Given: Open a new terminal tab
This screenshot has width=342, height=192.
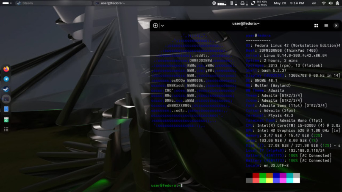Looking at the screenshot, I should click(x=155, y=25).
